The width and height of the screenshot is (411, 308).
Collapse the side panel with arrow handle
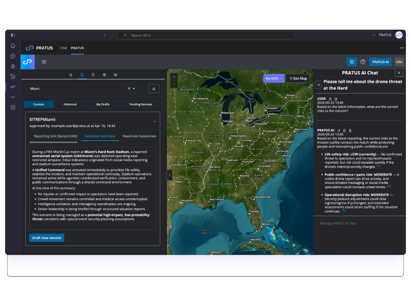[170, 175]
